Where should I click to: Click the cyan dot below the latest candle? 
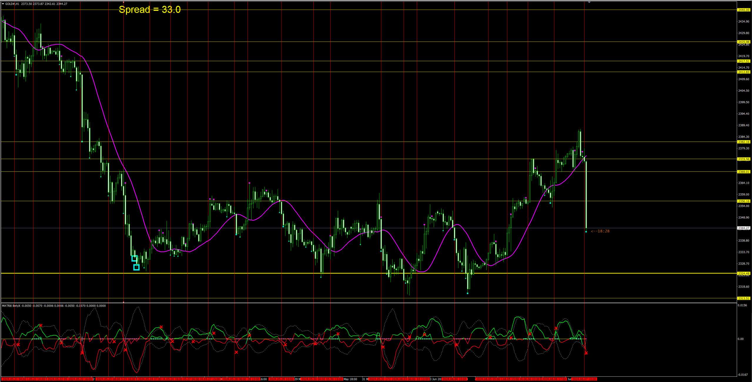tap(586, 232)
